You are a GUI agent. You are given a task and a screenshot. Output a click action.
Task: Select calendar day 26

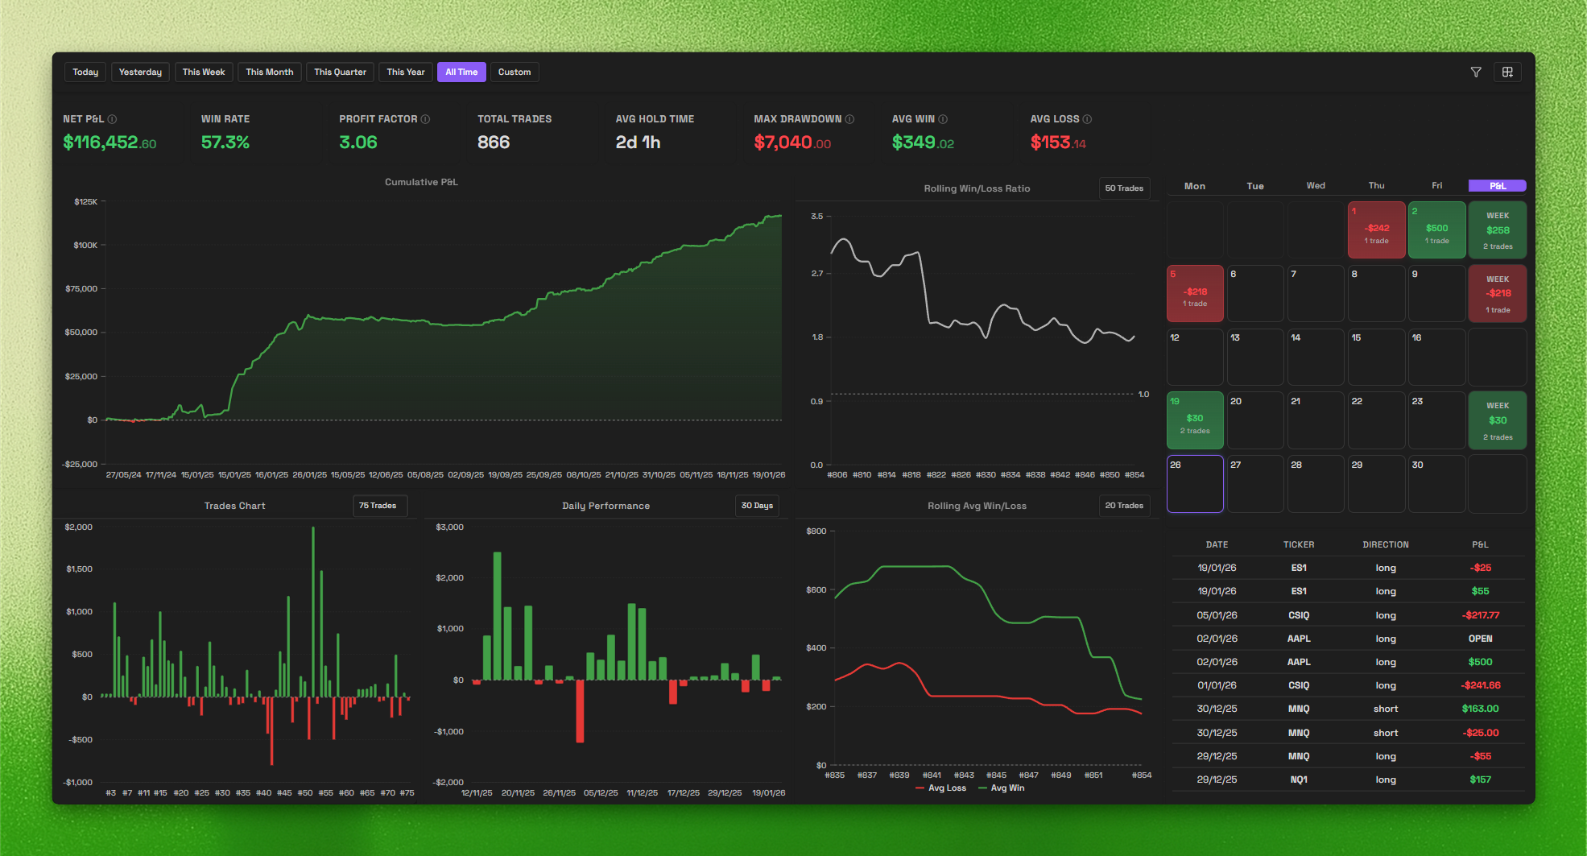click(1195, 484)
